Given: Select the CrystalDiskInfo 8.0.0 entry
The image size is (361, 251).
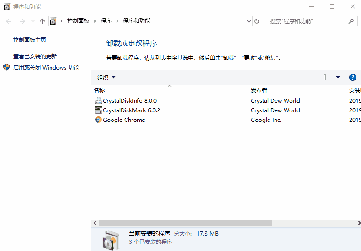Looking at the screenshot, I should 130,101.
